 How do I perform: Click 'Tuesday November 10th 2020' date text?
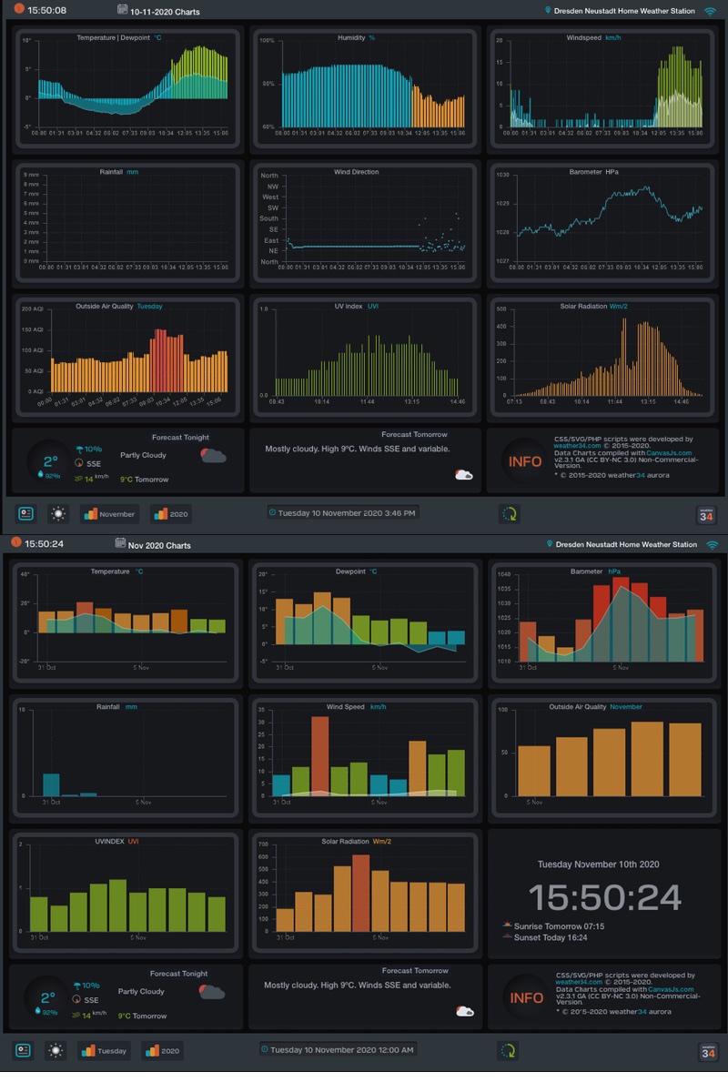(x=599, y=864)
